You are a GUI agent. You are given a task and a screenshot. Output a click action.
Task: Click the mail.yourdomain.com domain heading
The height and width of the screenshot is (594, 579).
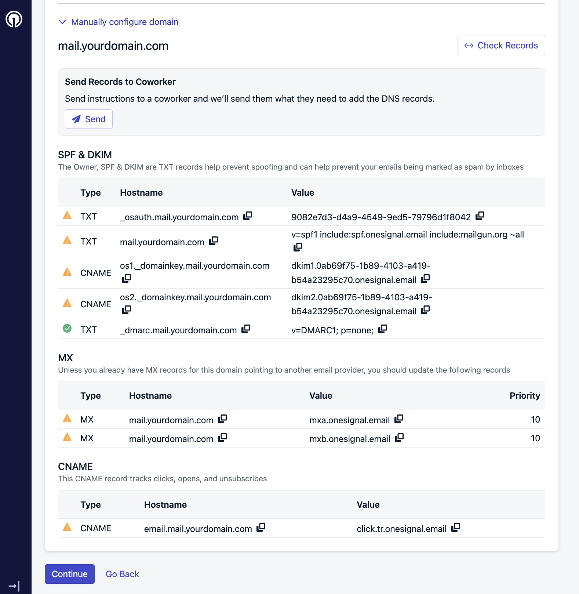(113, 46)
